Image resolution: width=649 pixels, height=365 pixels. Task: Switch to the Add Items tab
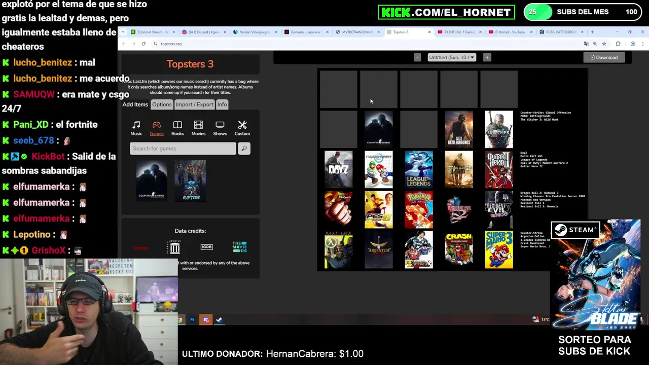click(x=135, y=104)
